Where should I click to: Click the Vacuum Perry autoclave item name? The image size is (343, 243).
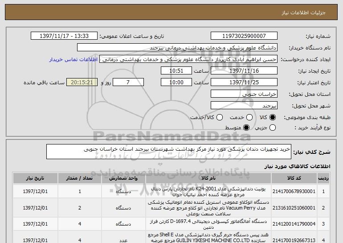coord(208,208)
